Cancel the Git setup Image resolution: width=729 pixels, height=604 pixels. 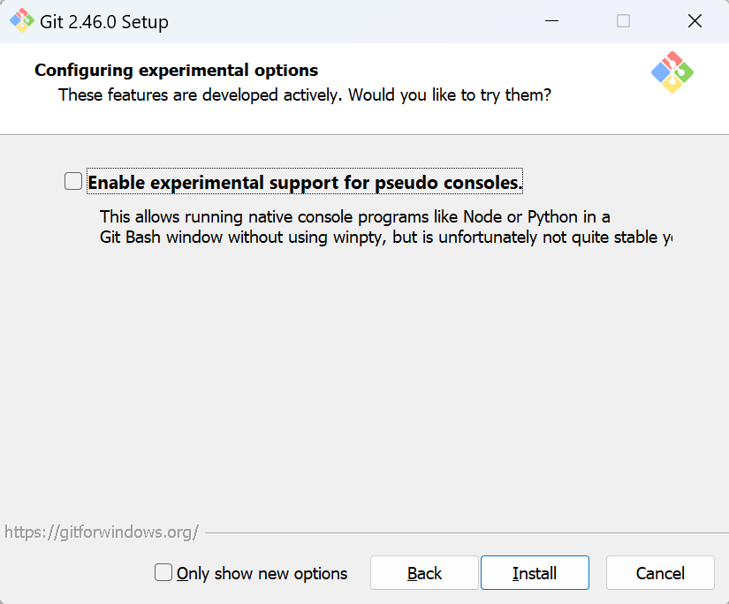660,573
